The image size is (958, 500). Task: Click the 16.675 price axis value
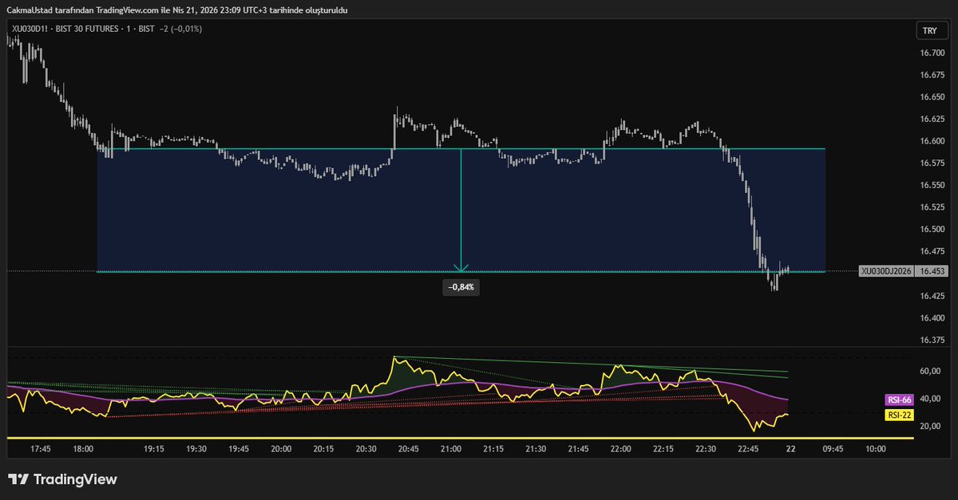[932, 75]
